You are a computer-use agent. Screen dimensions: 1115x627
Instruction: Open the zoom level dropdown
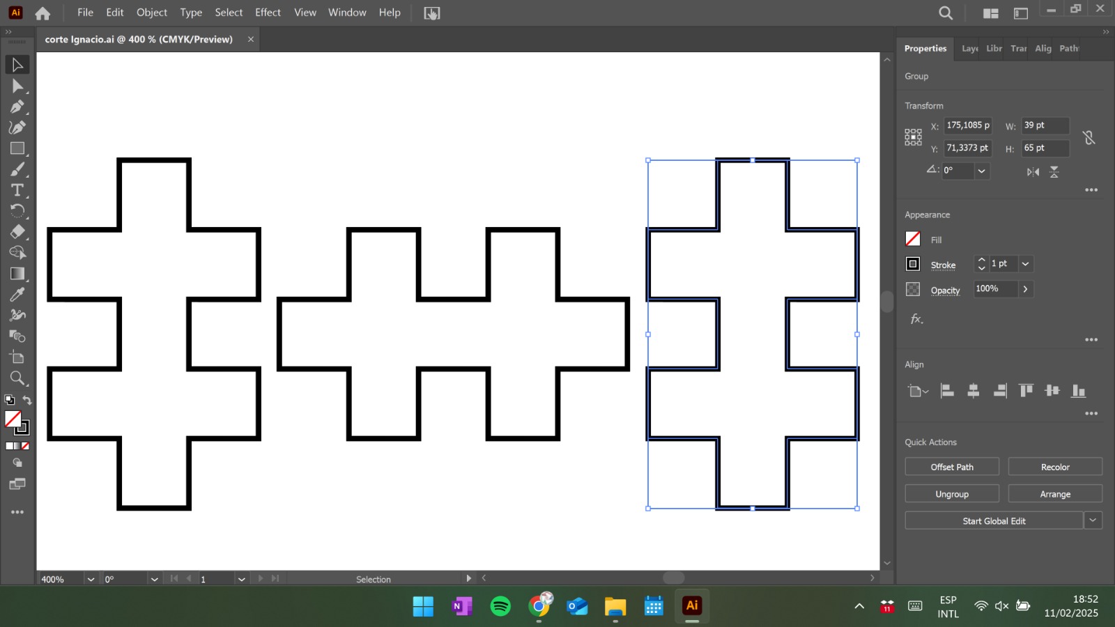point(91,579)
